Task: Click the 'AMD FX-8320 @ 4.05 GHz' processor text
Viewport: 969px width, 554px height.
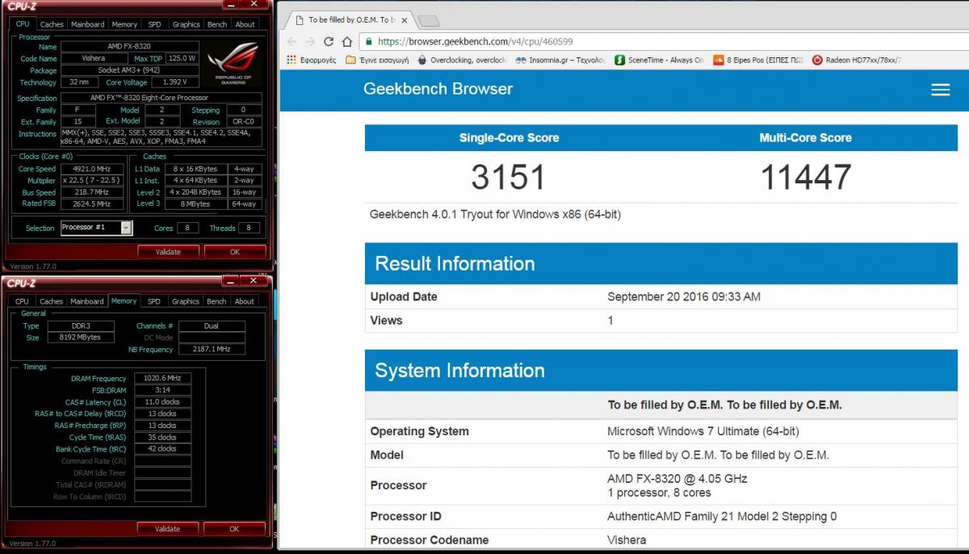Action: pos(677,478)
